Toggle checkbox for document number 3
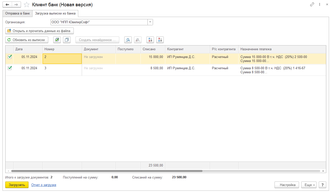This screenshot has height=192, width=330. [10, 68]
